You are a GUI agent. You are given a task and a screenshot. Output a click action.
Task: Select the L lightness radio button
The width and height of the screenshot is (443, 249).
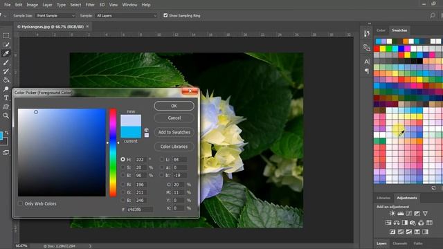pos(161,159)
